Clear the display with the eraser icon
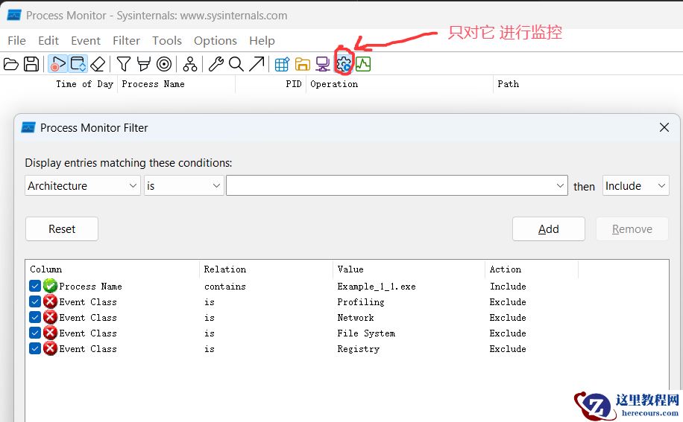 pyautogui.click(x=98, y=65)
